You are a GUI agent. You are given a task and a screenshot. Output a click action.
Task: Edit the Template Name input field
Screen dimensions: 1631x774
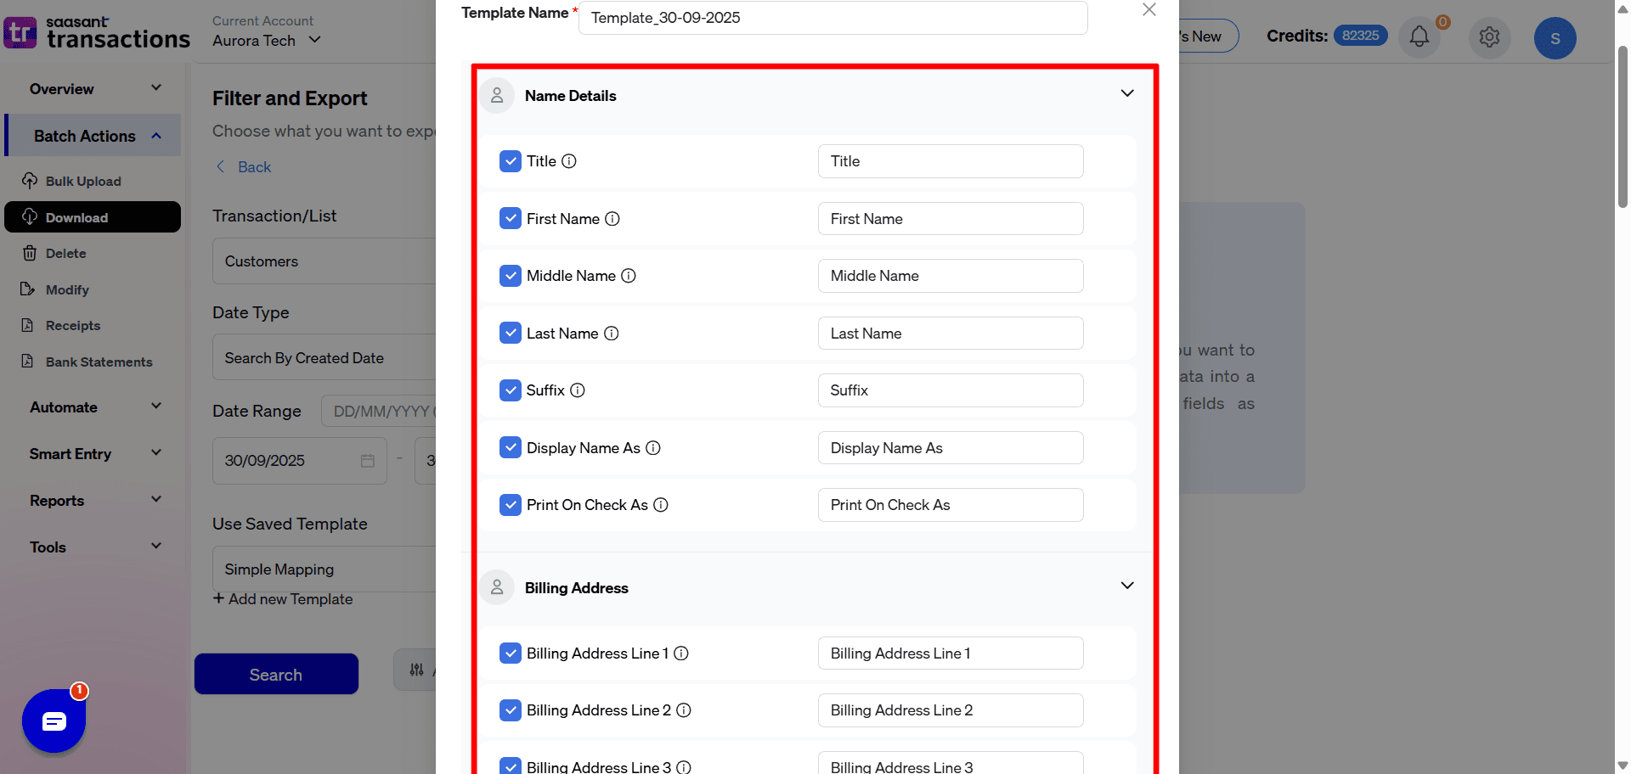(x=832, y=17)
